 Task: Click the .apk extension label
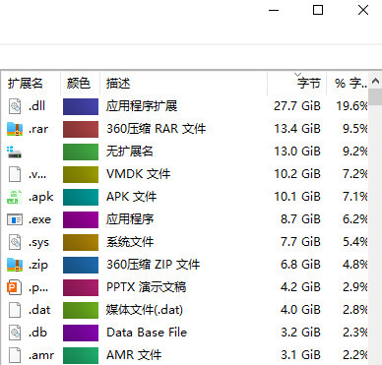pos(40,198)
